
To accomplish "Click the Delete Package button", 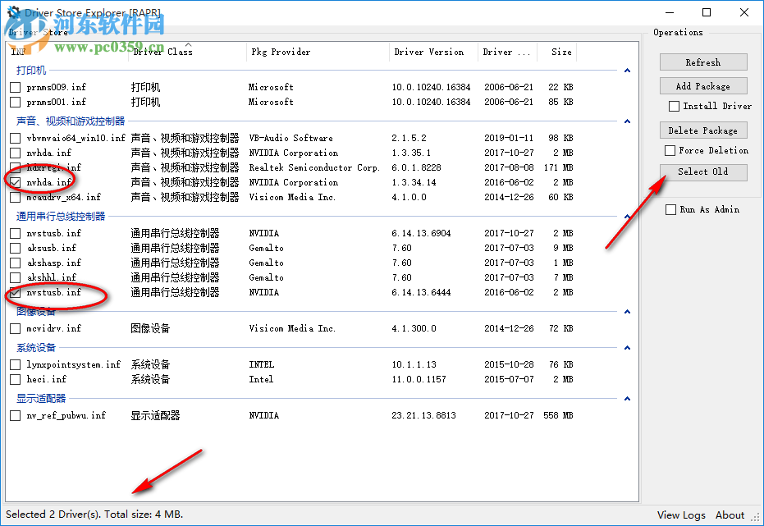I will tap(703, 130).
